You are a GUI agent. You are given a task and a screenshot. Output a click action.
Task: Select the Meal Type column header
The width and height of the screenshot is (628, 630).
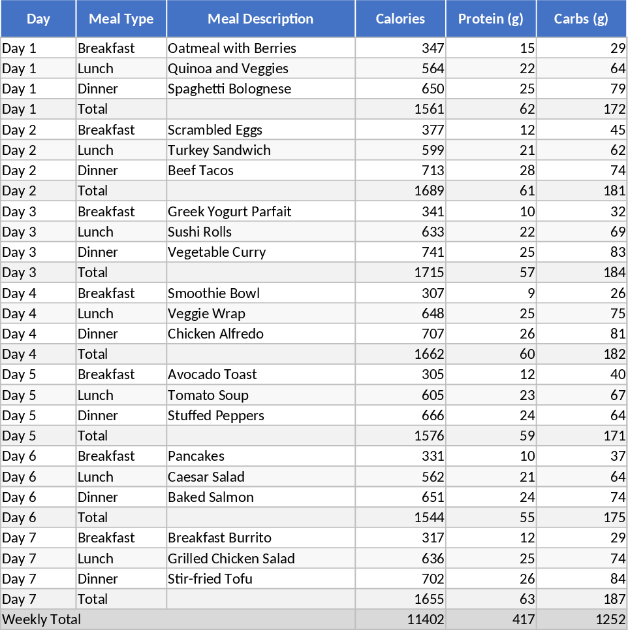pos(121,19)
